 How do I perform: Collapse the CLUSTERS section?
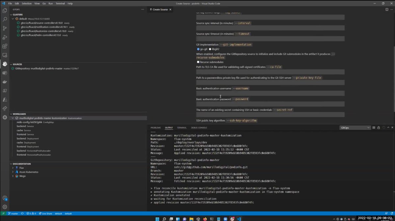[x=11, y=15]
